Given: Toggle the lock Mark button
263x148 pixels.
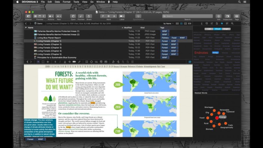Looking at the screenshot, I should click(x=114, y=16).
